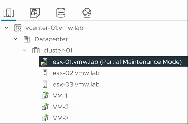
Task: Click the esx-01 maintenance mode host icon
Action: [x=44, y=62]
